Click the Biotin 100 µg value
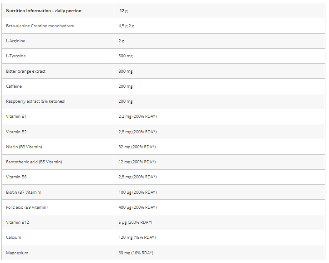Image resolution: width=329 pixels, height=263 pixels. [137, 192]
